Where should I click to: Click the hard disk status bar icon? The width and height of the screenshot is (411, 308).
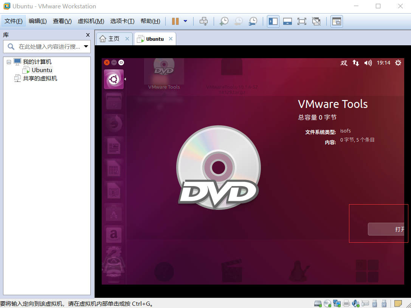point(318,303)
